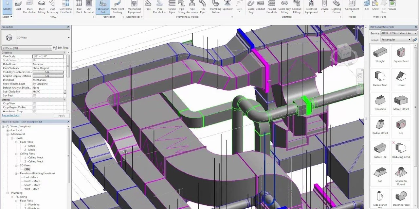Choose the Conduit tool
This screenshot has width=419, height=209.
(261, 6)
